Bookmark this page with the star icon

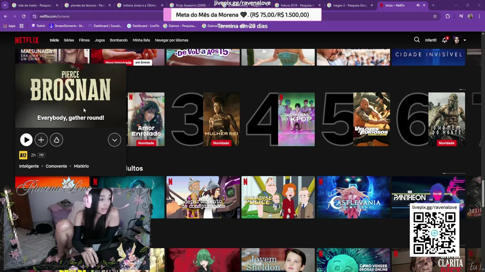435,16
